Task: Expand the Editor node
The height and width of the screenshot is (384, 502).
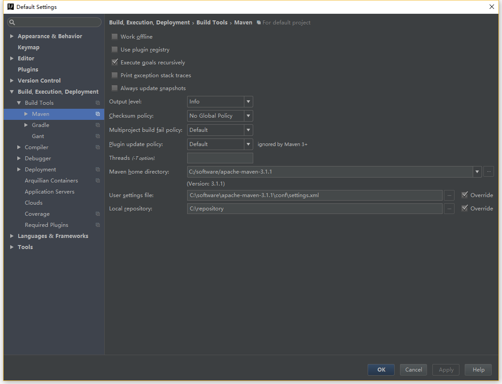Action: [12, 58]
